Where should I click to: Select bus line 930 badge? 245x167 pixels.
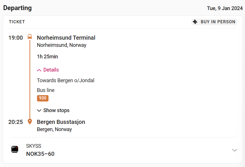pyautogui.click(x=43, y=98)
